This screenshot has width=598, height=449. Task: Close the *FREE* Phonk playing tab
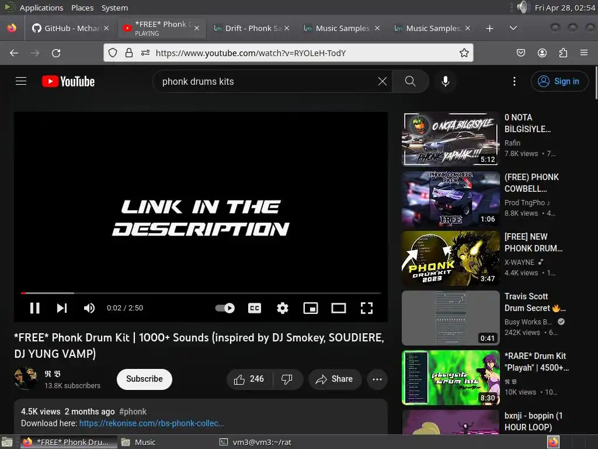(x=197, y=28)
